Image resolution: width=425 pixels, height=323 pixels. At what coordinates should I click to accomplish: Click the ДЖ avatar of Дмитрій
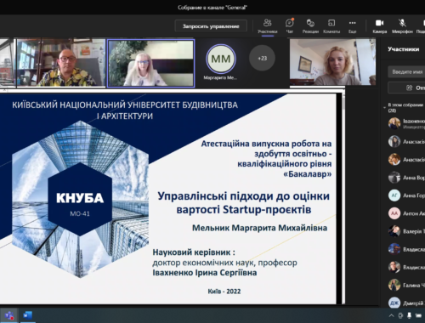(394, 303)
